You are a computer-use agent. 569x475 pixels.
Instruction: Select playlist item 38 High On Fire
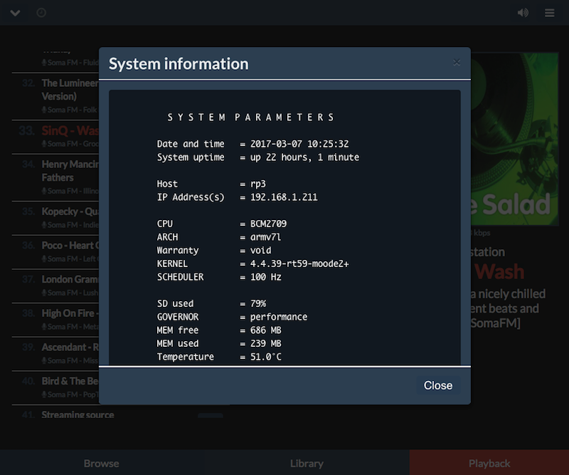coord(55,320)
